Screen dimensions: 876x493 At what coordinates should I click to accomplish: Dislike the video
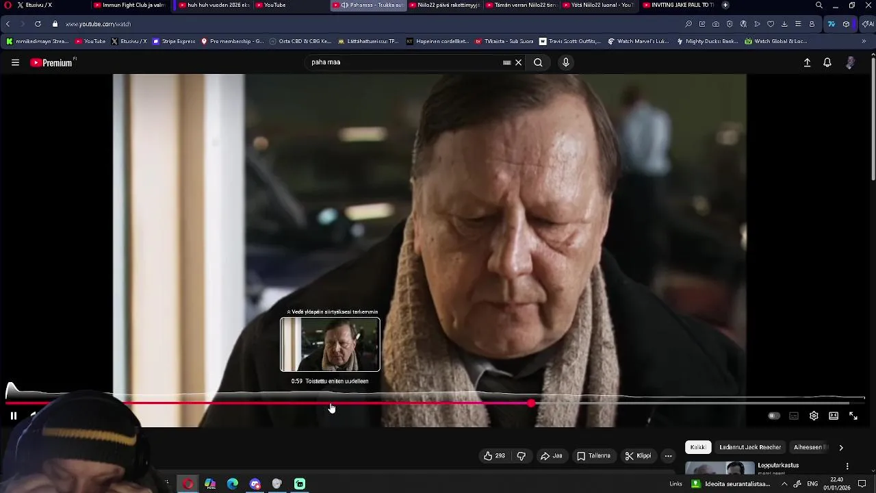[521, 456]
